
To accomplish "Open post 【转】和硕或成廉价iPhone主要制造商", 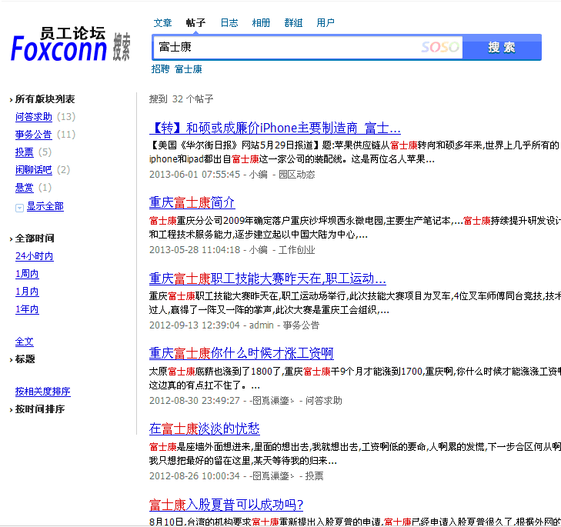I will click(x=275, y=128).
